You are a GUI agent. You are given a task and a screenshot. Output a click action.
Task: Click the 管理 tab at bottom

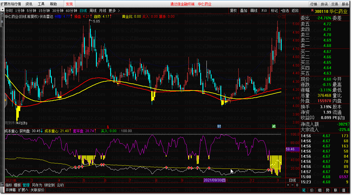tap(26, 185)
